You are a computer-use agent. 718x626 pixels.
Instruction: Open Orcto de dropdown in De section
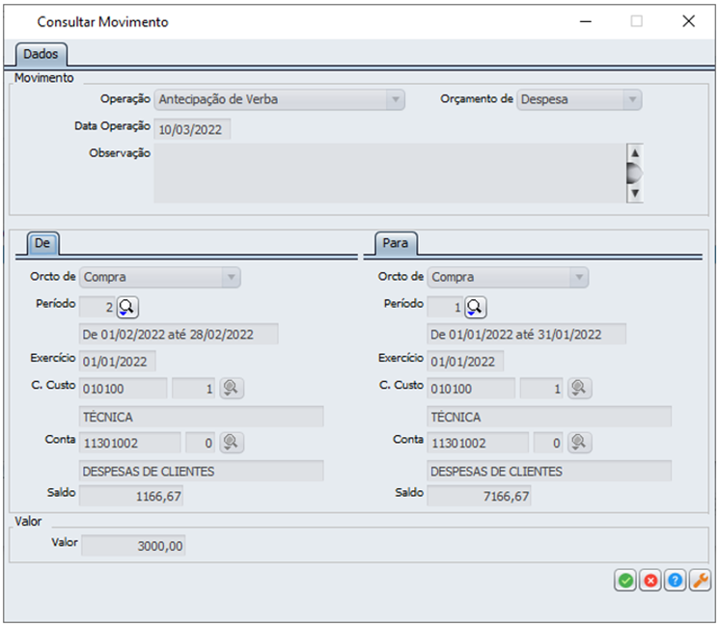230,278
